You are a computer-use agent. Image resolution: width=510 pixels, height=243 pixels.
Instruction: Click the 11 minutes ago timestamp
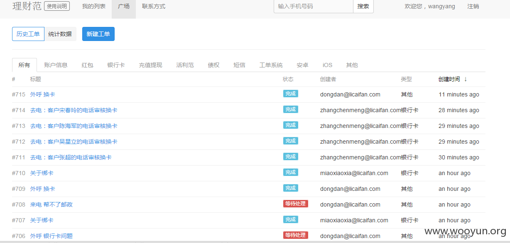(459, 94)
